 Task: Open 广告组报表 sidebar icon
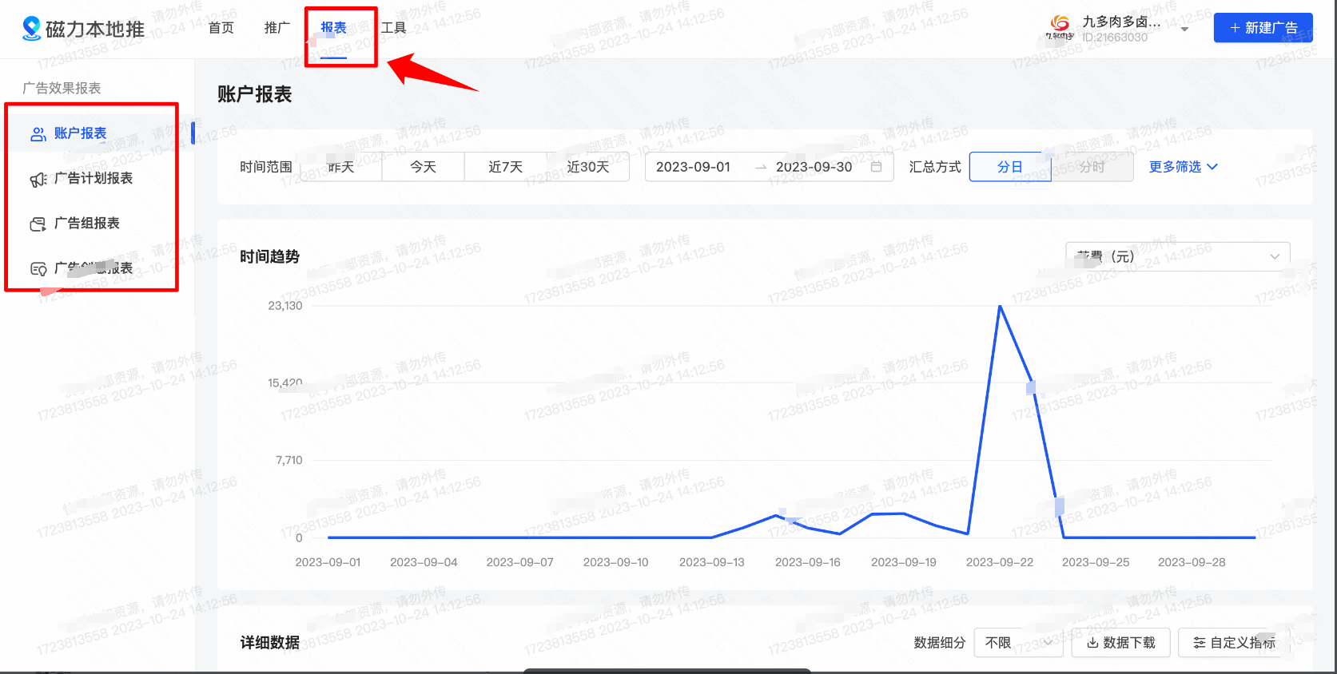38,224
